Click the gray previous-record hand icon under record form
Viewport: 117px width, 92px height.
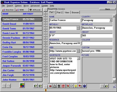click(x=102, y=86)
